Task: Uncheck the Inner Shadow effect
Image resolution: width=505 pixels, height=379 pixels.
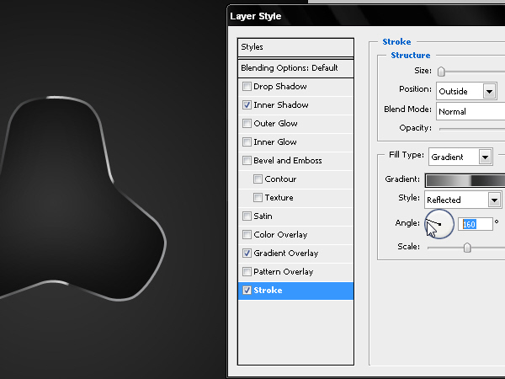Action: click(x=247, y=105)
